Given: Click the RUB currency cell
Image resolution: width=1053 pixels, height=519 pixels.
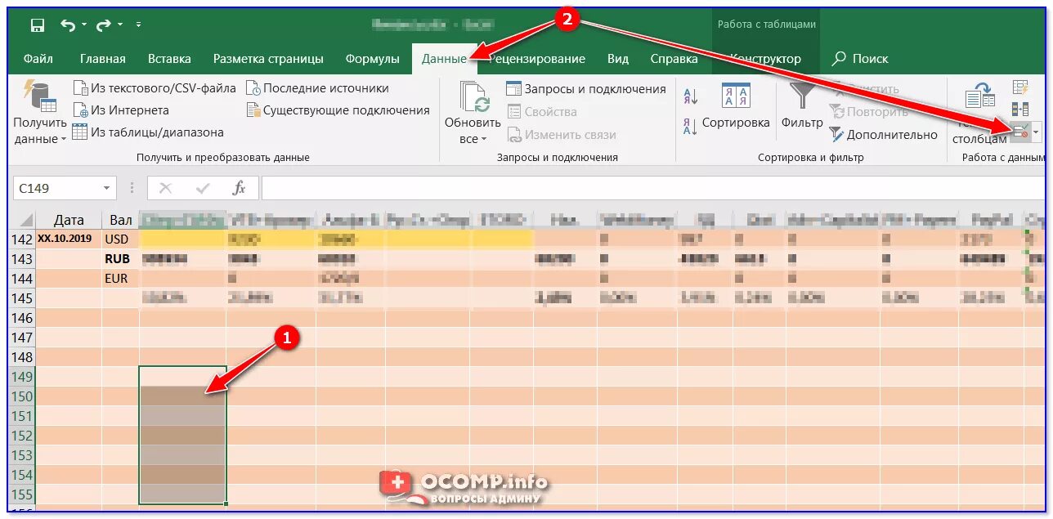Looking at the screenshot, I should (x=120, y=259).
